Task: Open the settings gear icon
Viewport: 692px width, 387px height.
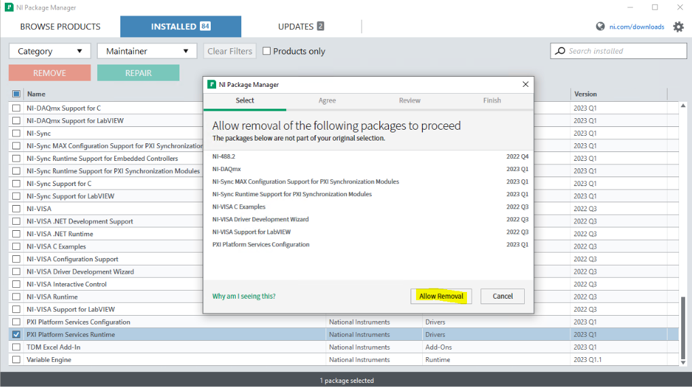Action: pyautogui.click(x=678, y=27)
